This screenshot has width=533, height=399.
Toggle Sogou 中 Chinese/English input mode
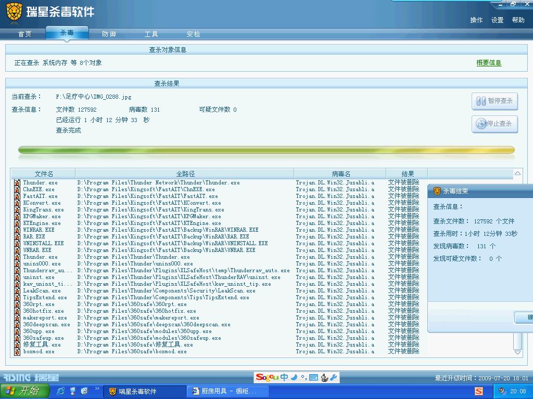pos(284,377)
